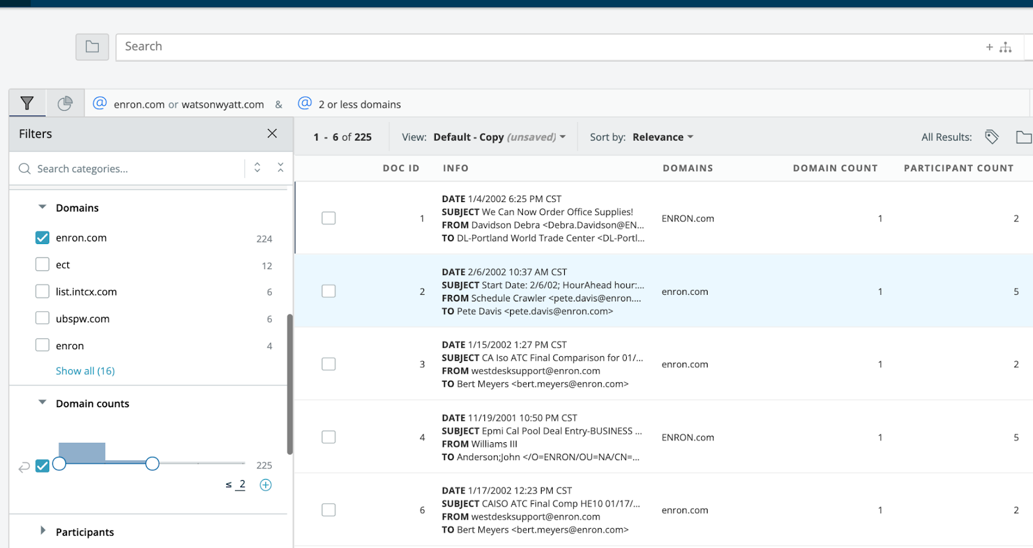Uncheck the enron.com domain filter
The width and height of the screenshot is (1033, 548).
43,238
